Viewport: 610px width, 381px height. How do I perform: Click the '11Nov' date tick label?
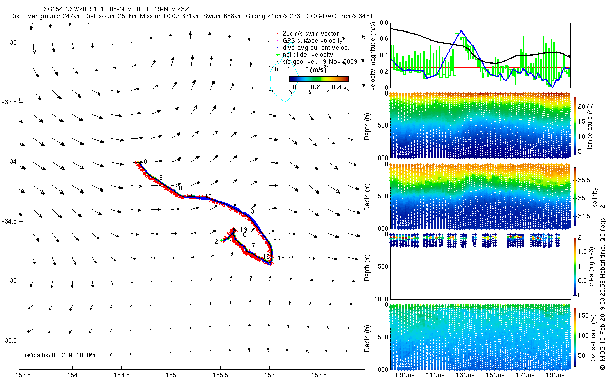tap(435, 375)
